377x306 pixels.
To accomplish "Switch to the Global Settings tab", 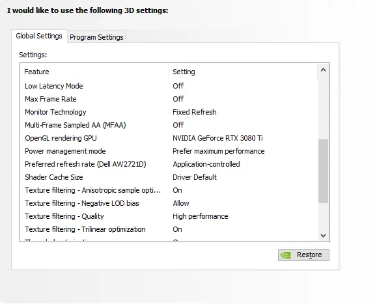I will [x=39, y=36].
